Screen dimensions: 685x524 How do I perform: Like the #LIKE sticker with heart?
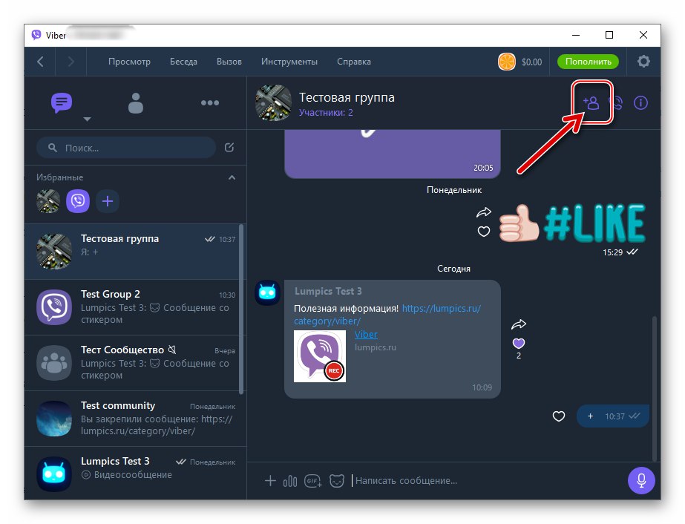pyautogui.click(x=484, y=231)
